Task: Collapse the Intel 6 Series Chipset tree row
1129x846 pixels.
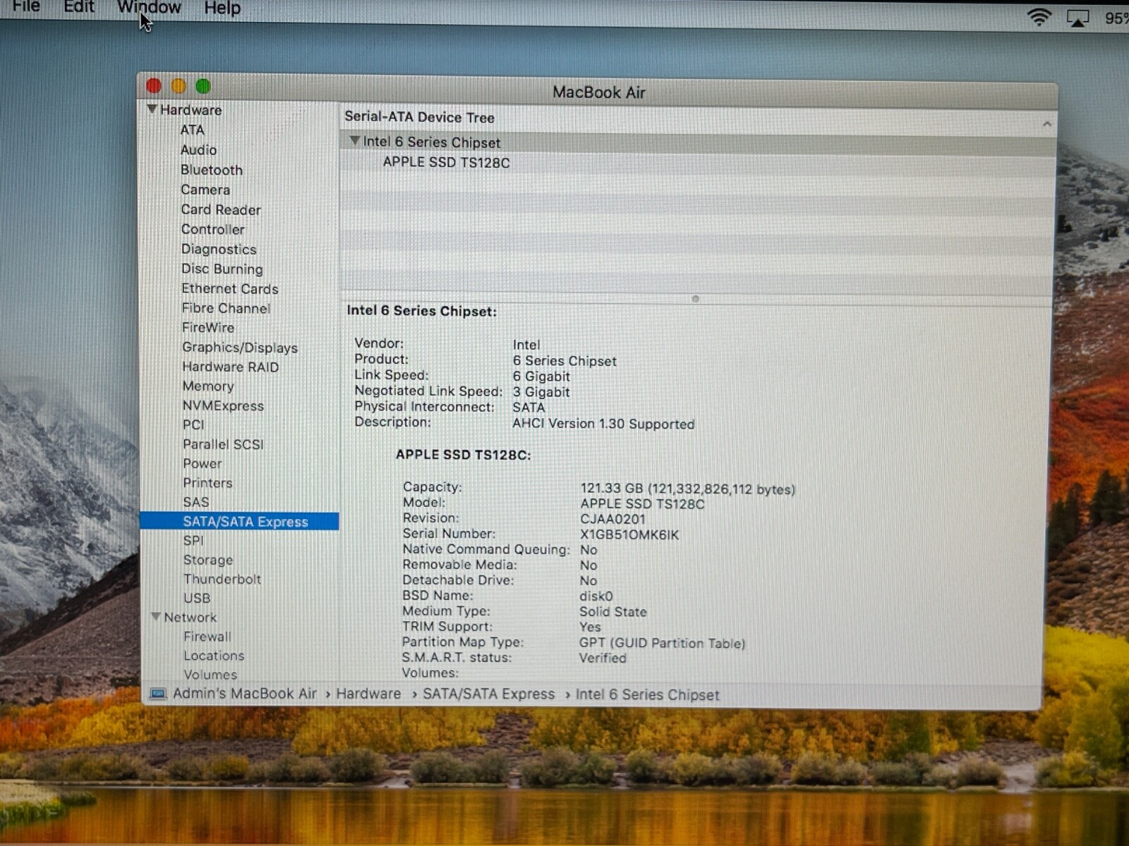Action: coord(355,141)
